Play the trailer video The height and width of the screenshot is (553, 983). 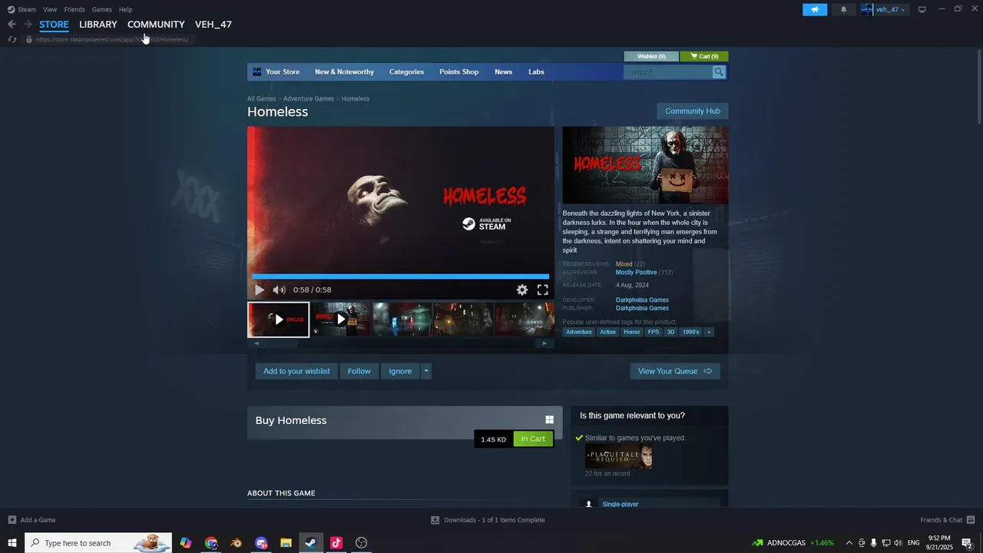coord(260,290)
